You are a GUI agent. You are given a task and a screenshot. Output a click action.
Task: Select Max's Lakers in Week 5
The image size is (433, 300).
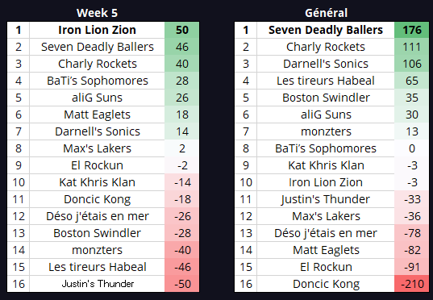(x=97, y=148)
